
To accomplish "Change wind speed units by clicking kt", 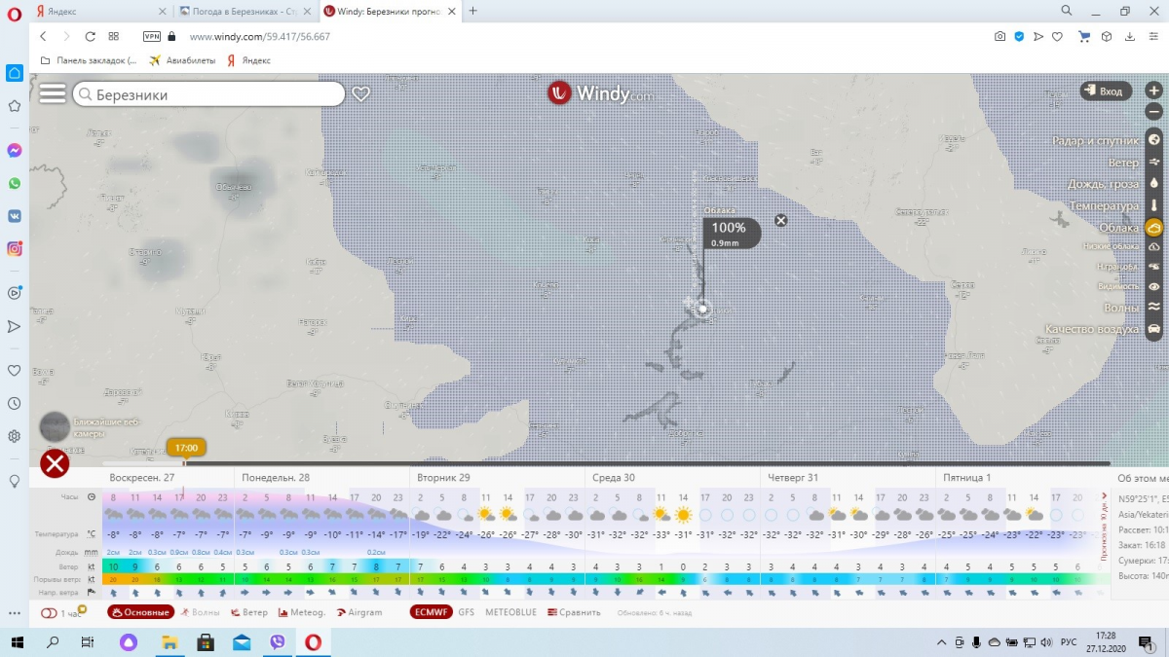I will 92,566.
